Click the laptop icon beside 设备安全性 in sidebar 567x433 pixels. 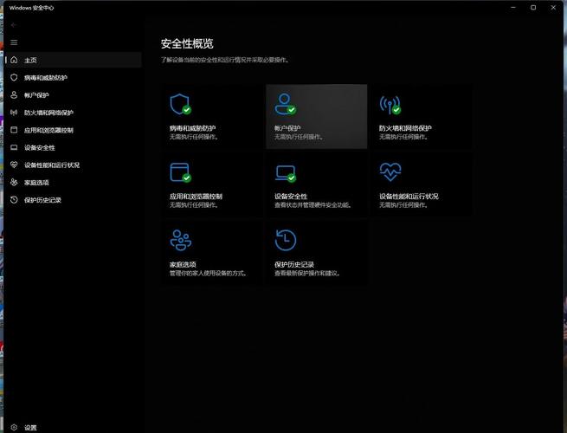click(14, 147)
